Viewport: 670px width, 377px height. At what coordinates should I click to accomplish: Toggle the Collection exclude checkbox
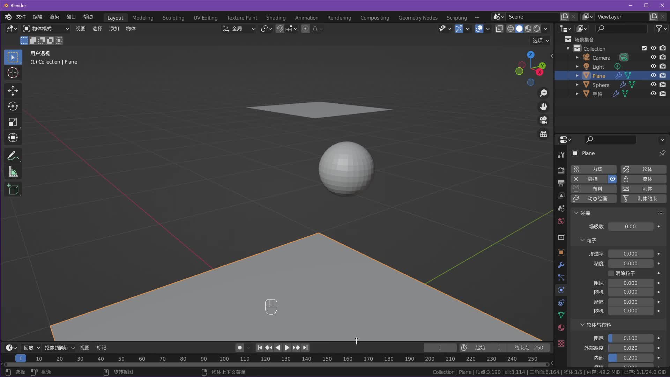coord(644,48)
